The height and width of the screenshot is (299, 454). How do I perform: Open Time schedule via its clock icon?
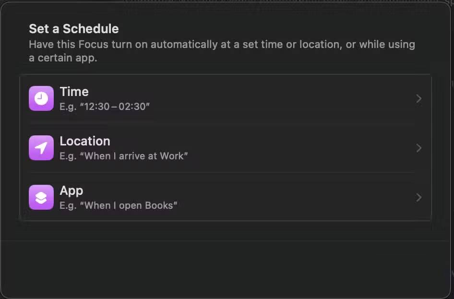(x=41, y=98)
